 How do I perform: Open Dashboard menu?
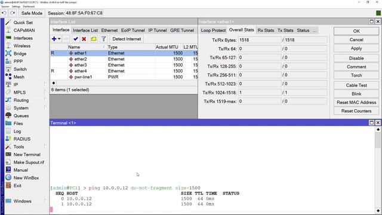pyautogui.click(x=29, y=7)
